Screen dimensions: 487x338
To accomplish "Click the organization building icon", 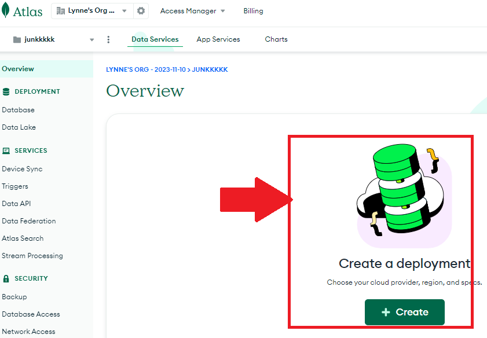I will pos(61,11).
